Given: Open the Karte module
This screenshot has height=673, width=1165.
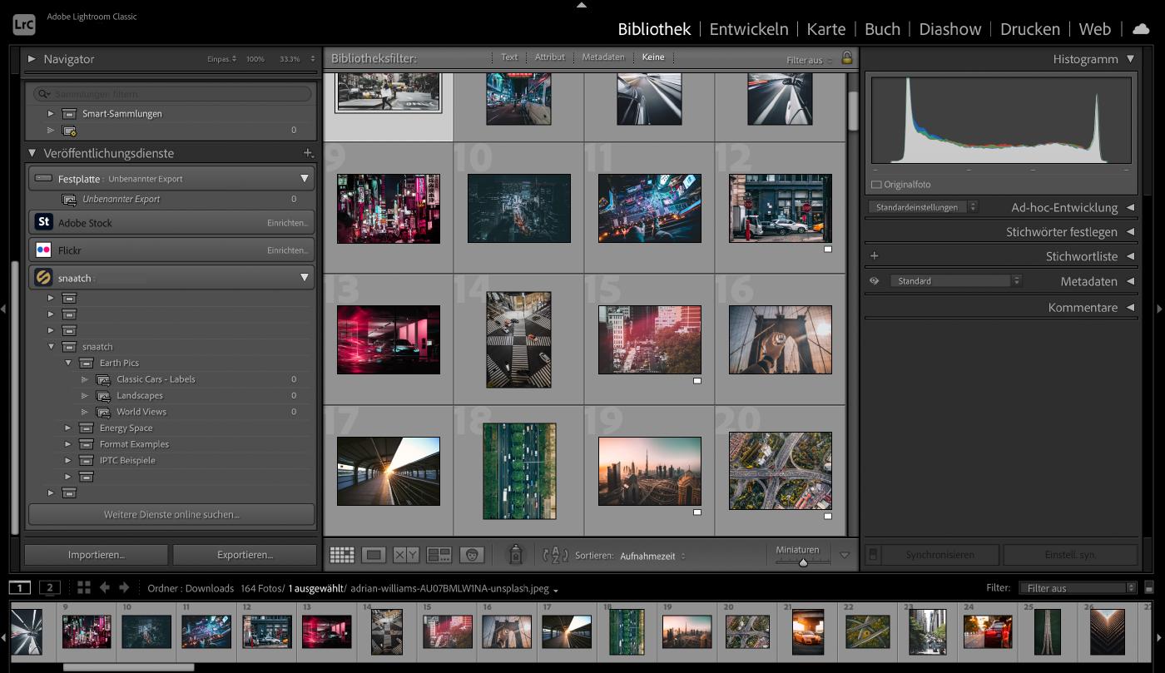Looking at the screenshot, I should coord(825,29).
